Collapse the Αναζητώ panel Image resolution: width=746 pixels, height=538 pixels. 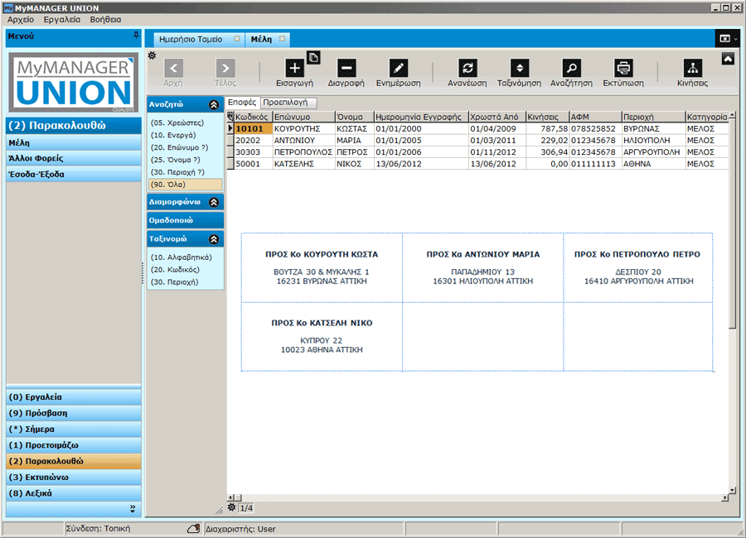pos(214,104)
